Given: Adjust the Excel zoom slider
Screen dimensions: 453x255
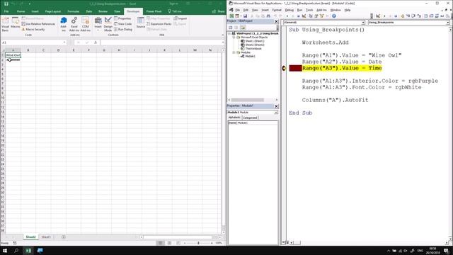Looking at the screenshot, I should point(198,243).
